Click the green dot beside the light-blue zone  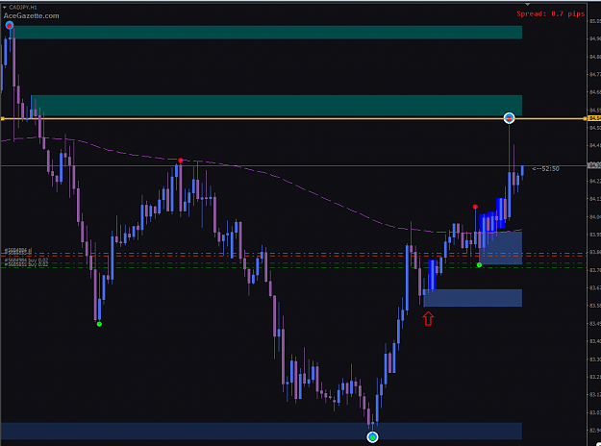[479, 264]
